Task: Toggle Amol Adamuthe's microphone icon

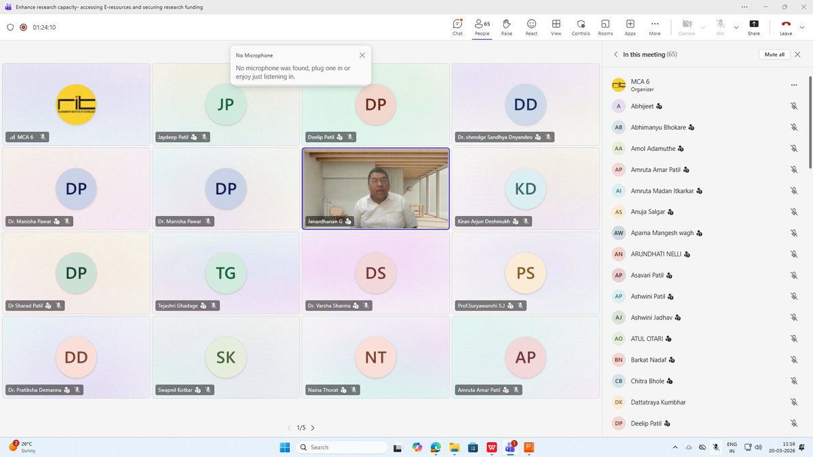Action: 793,148
